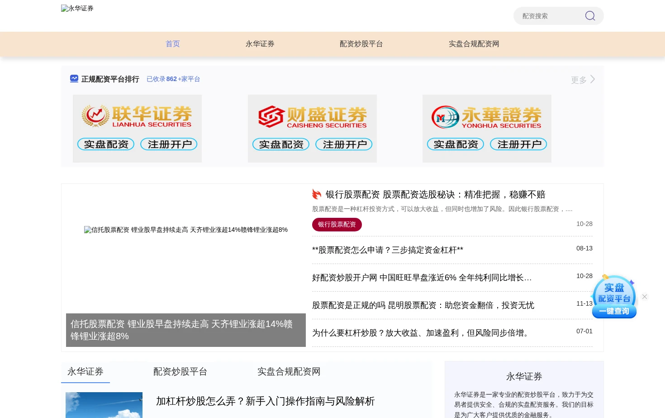Click the 更多 link with chevron
Viewport: 665px width, 418px height.
(583, 80)
